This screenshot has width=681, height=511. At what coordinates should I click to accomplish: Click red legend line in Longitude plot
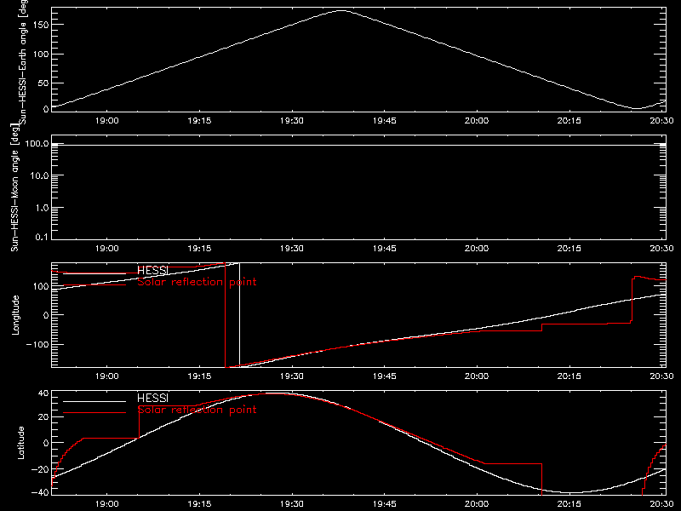94,285
